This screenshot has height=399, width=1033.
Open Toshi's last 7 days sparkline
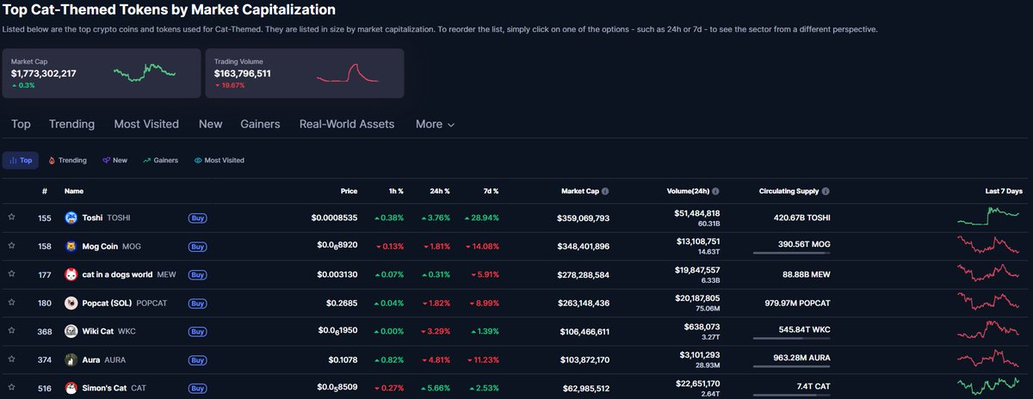tap(989, 215)
